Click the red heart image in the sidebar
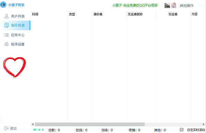This screenshot has width=206, height=133. [x=14, y=67]
